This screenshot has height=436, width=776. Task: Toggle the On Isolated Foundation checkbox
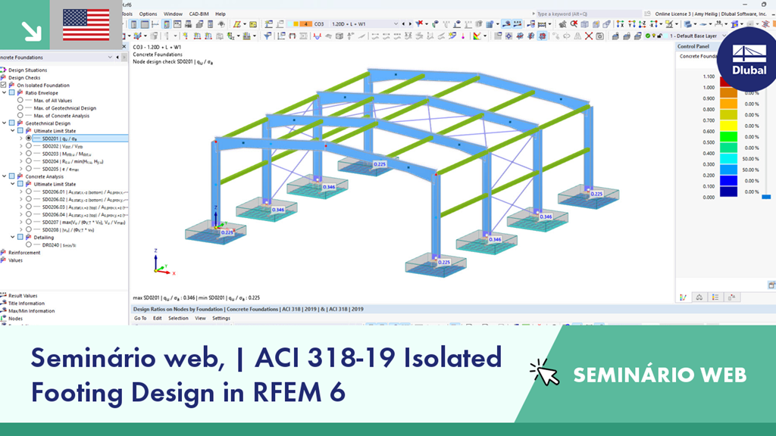pyautogui.click(x=4, y=85)
